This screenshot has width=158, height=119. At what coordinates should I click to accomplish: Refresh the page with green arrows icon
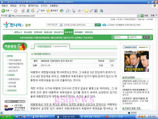pos(28,11)
